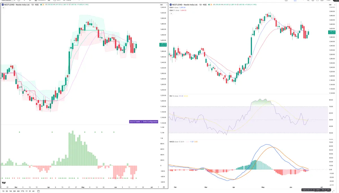Select EMA 9 close indicator legend
339x193 pixels.
point(174,8)
